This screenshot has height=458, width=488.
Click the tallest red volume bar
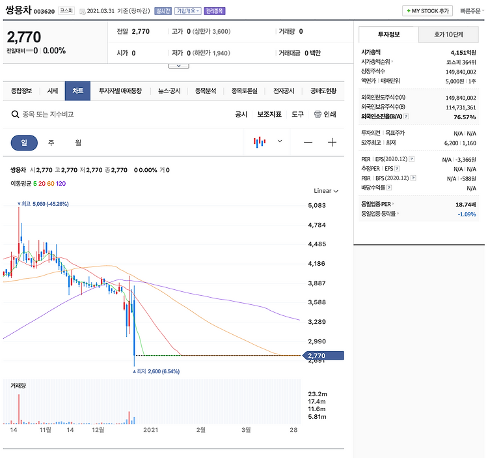19,408
